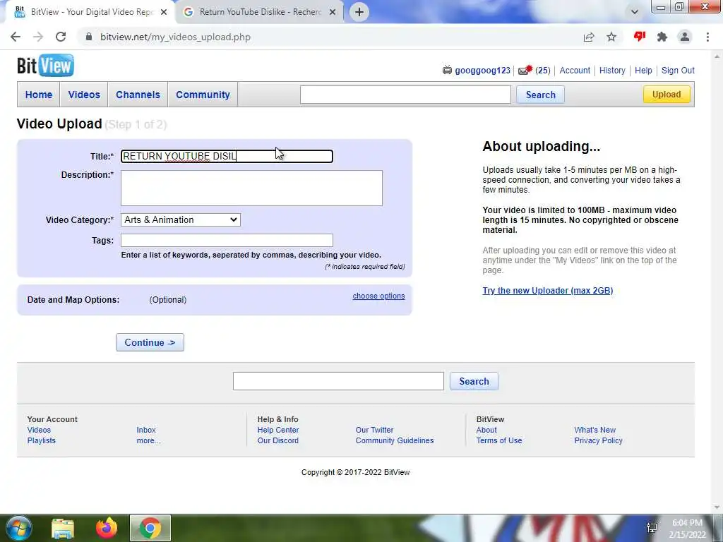Image resolution: width=723 pixels, height=542 pixels.
Task: Open the Help link in header
Action: click(x=643, y=70)
